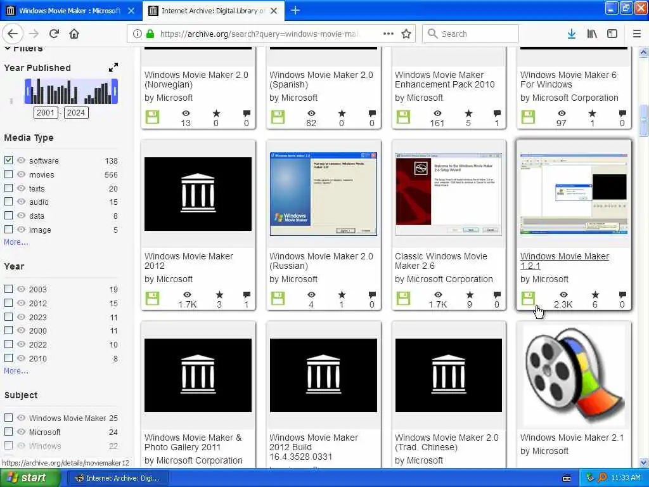Collapse the Filters section chevron

coord(8,48)
